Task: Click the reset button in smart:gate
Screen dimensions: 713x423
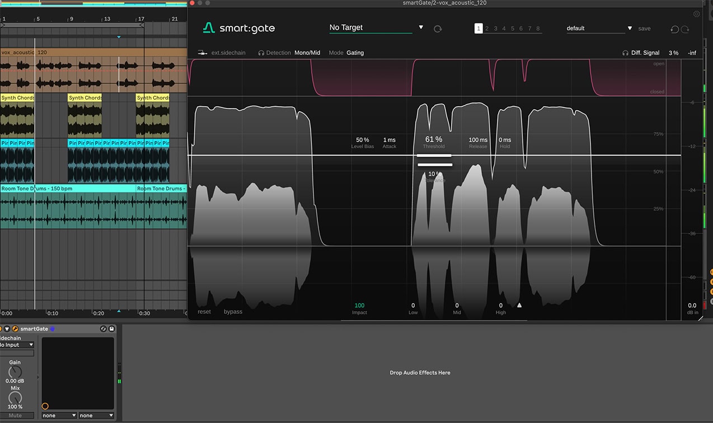Action: (204, 312)
